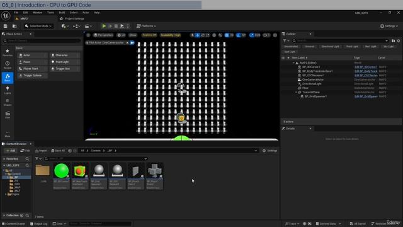The height and width of the screenshot is (227, 403).
Task: Collapse the MAP2 (Editor) tree node
Action: [294, 63]
